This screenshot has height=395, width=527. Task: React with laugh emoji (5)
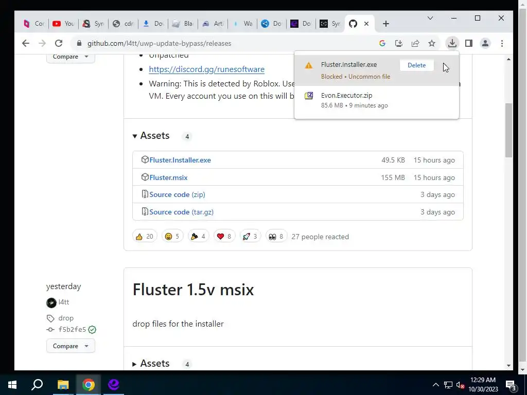172,237
